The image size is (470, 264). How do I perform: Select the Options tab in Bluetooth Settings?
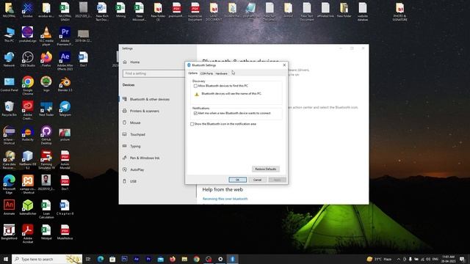192,73
